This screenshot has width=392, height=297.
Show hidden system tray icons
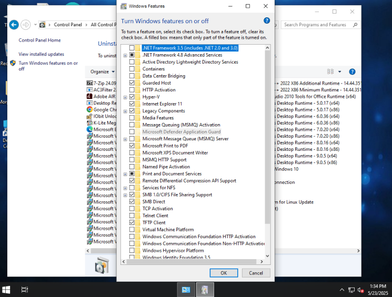(x=341, y=290)
